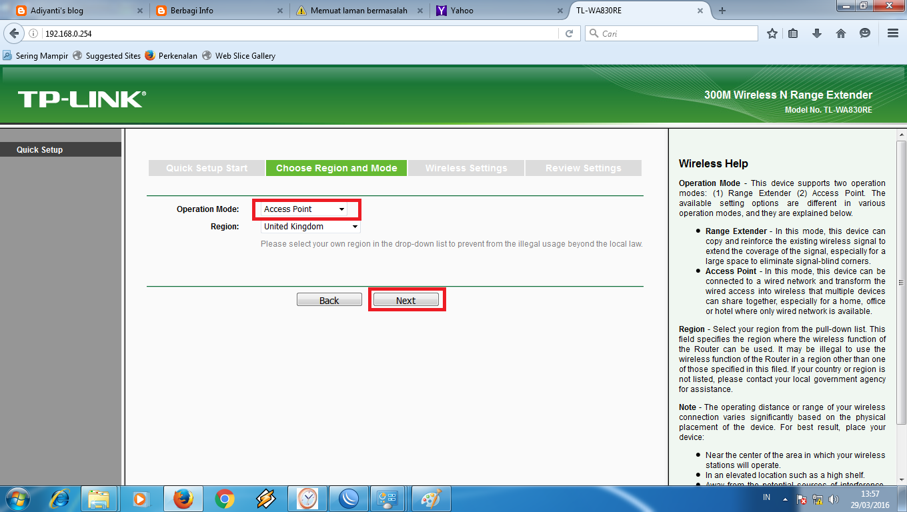Viewport: 907px width, 512px height.
Task: Click the Cari search field
Action: pos(672,33)
